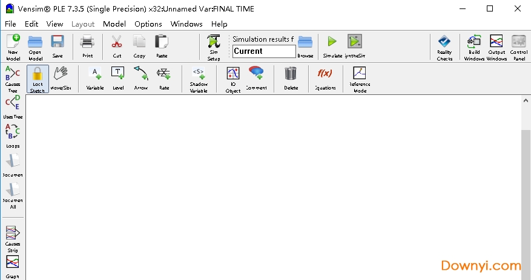
Task: Activate the Move/Size hand tool
Action: tap(59, 77)
